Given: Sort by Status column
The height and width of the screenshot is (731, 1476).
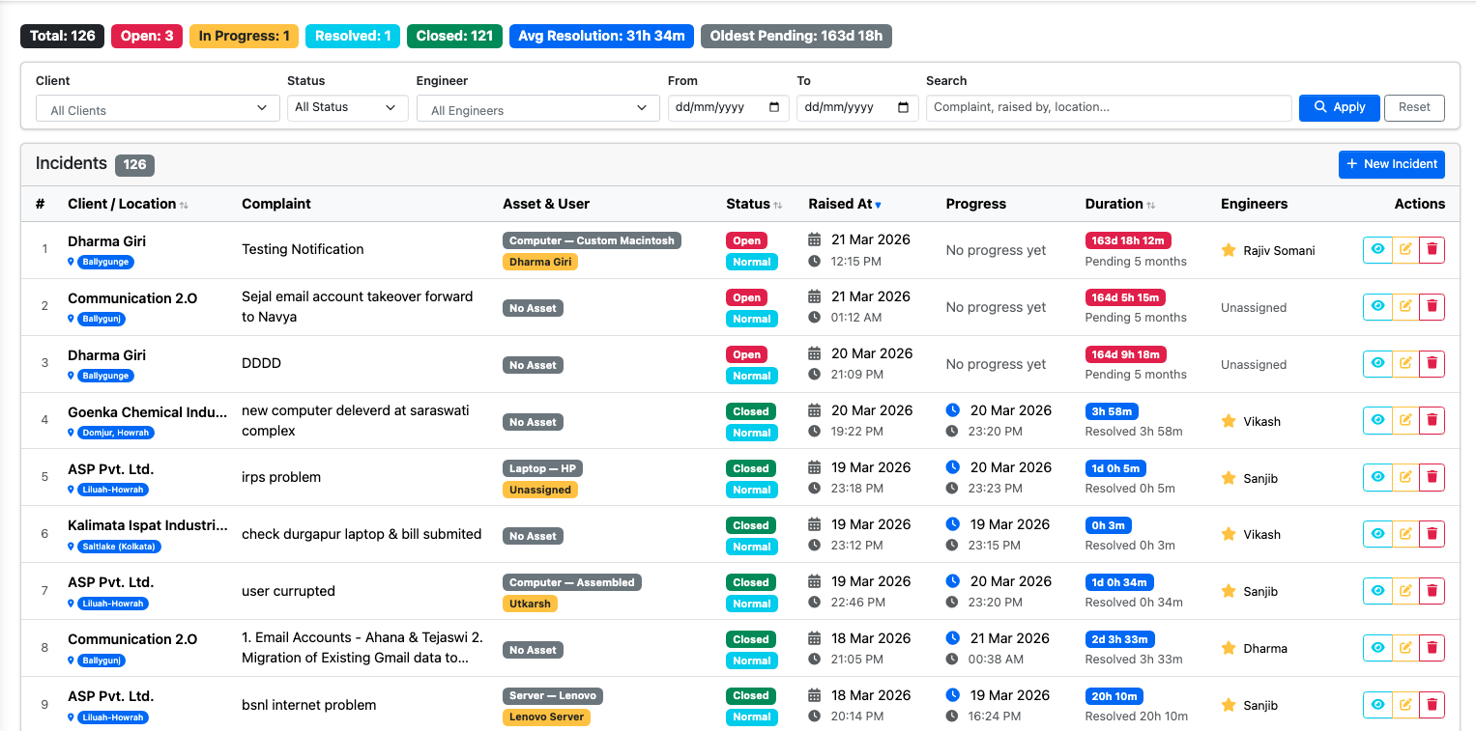Looking at the screenshot, I should click(754, 204).
